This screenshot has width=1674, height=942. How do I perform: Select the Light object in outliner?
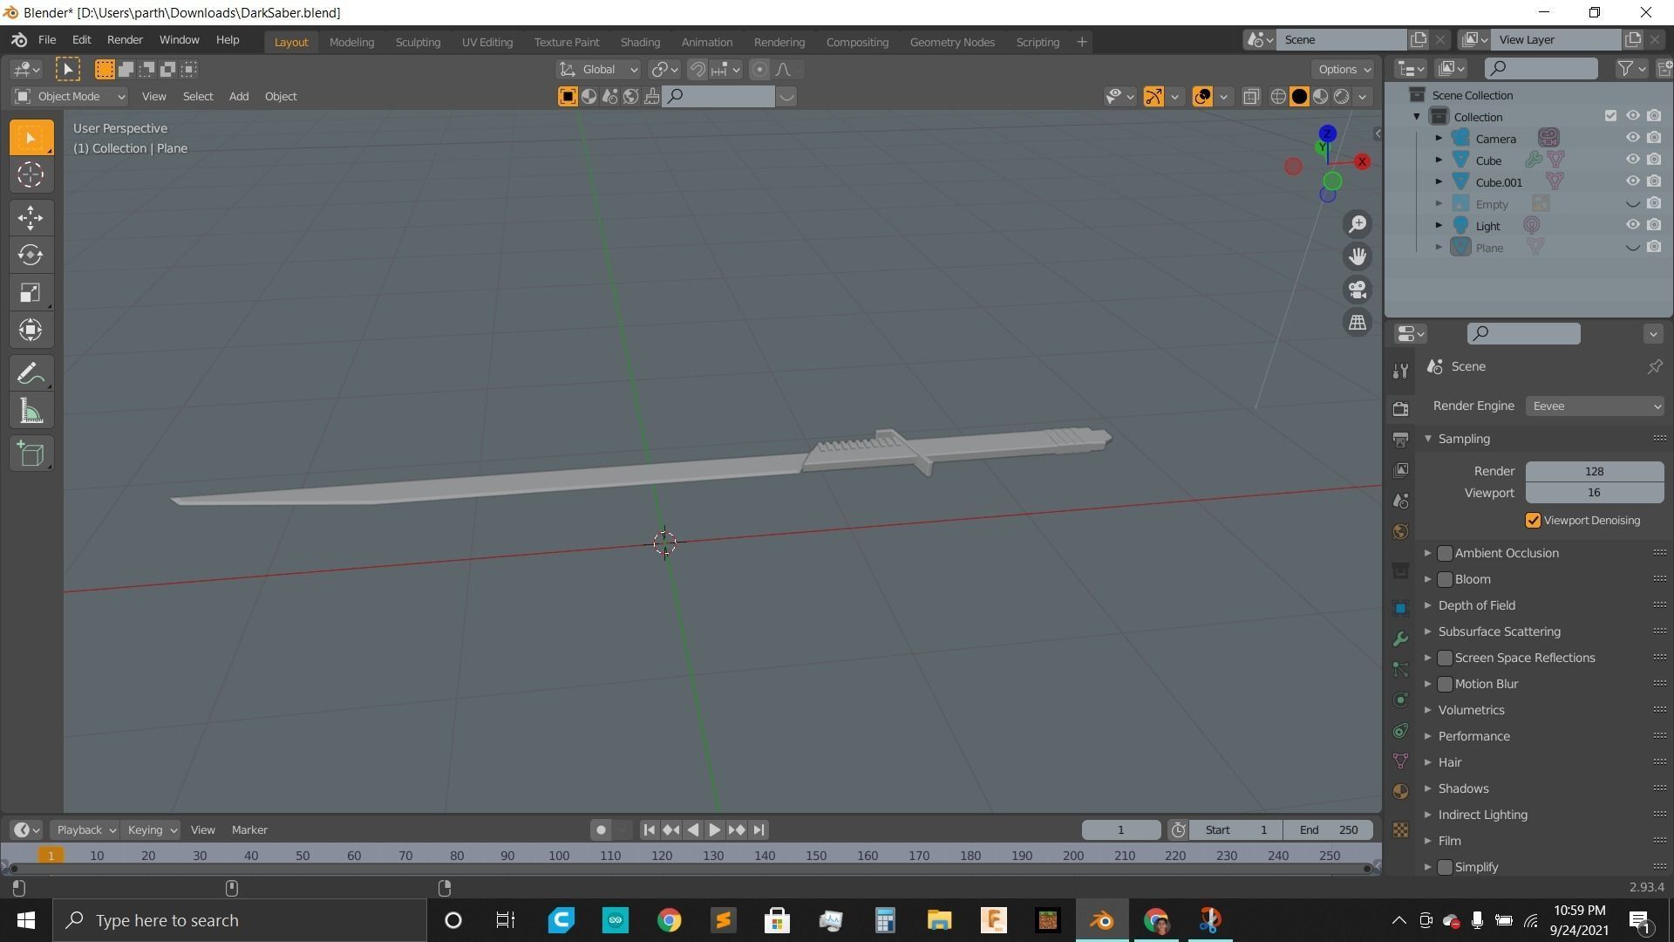pos(1487,226)
